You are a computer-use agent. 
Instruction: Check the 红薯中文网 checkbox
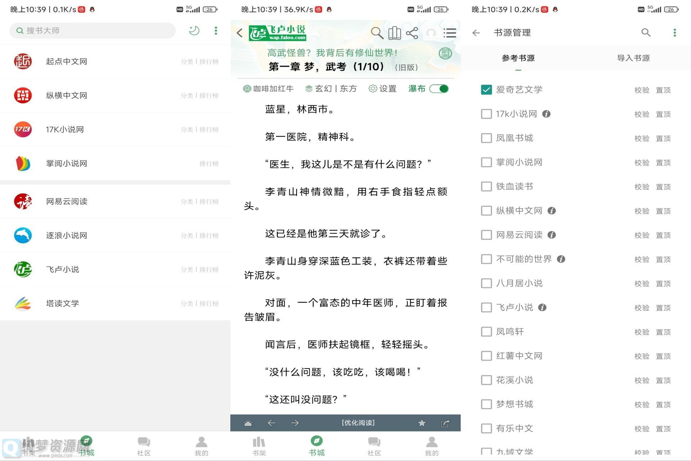pyautogui.click(x=486, y=356)
